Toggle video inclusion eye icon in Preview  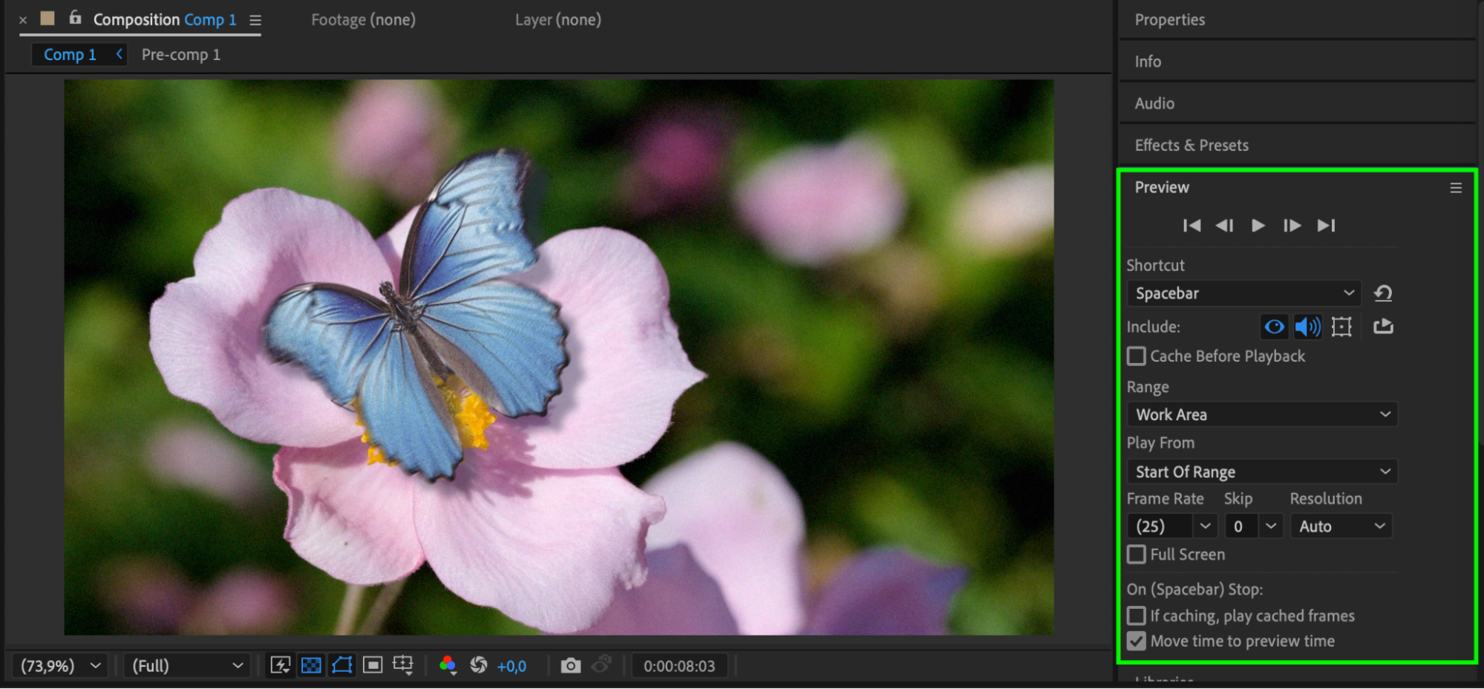tap(1274, 327)
